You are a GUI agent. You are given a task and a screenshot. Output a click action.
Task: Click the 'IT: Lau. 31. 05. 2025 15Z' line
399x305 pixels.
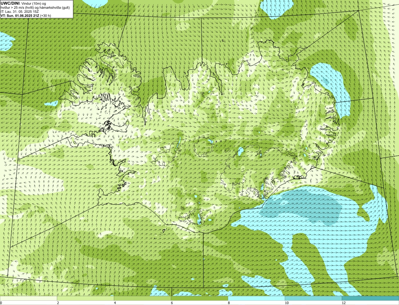click(20, 11)
